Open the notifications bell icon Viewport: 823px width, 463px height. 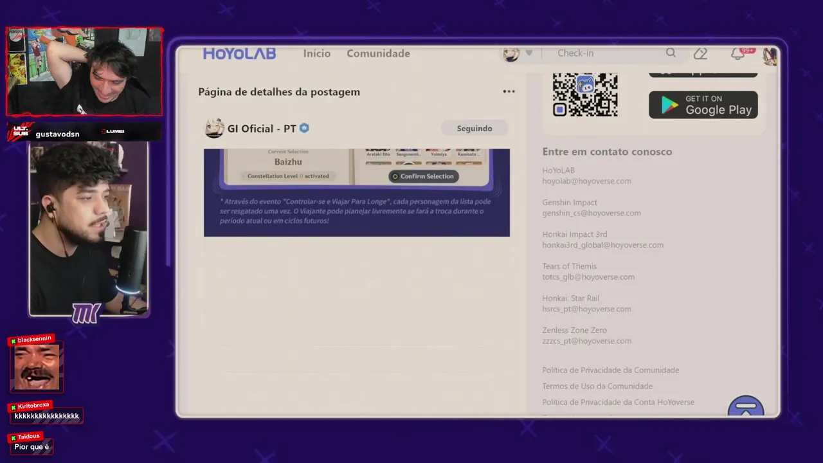click(x=737, y=54)
